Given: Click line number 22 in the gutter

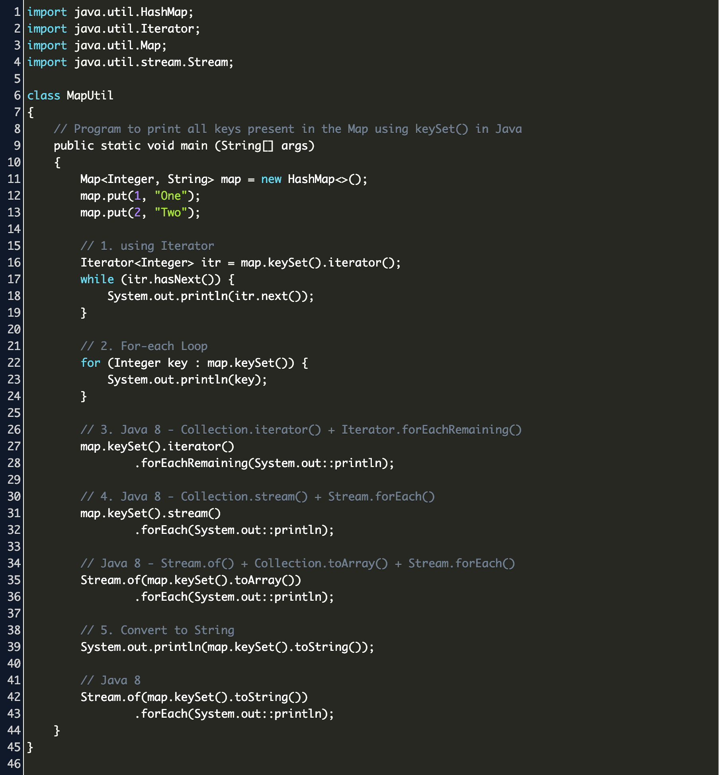Looking at the screenshot, I should pos(14,363).
